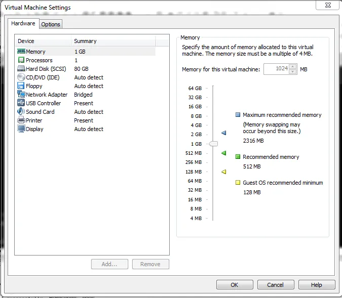The width and height of the screenshot is (342, 298).
Task: Select the Sound Card row label
Action: (40, 112)
